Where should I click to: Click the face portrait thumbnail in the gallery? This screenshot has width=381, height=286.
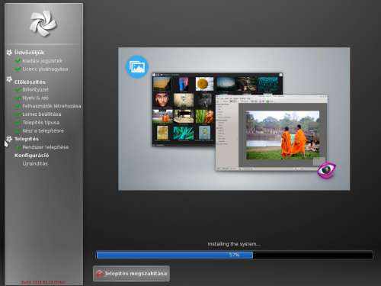[x=162, y=100]
